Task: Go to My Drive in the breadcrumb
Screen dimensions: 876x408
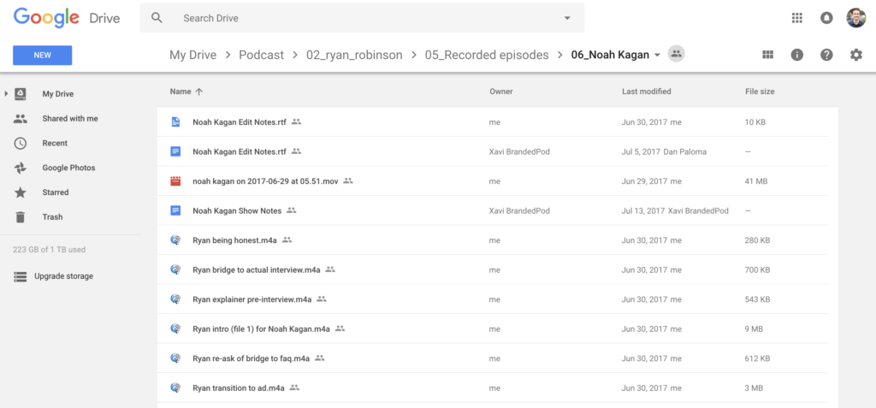Action: tap(192, 55)
